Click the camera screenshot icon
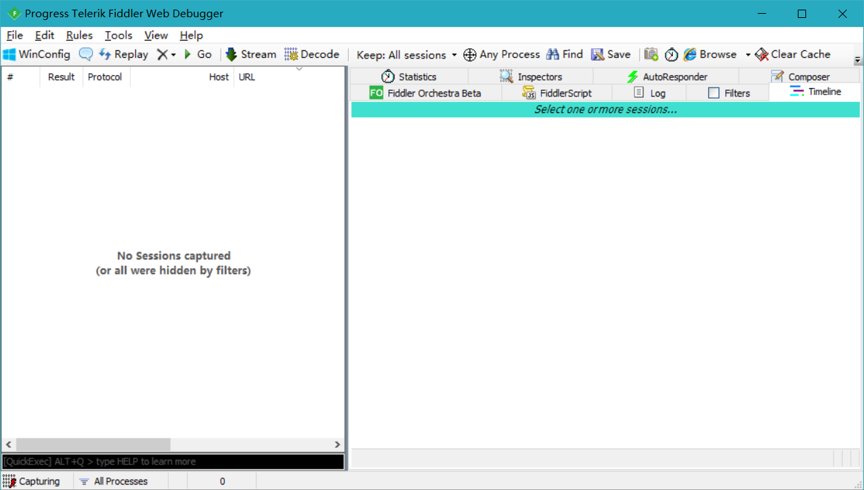The width and height of the screenshot is (864, 490). [651, 54]
